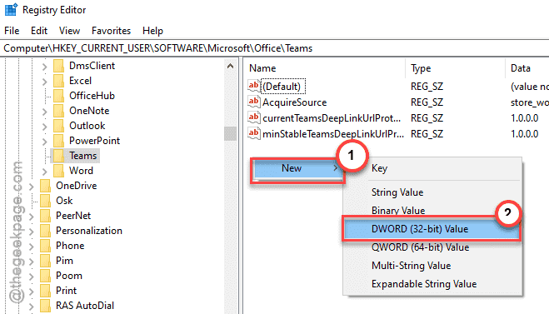The width and height of the screenshot is (549, 314).
Task: Sort values by the Type column header
Action: [x=456, y=68]
